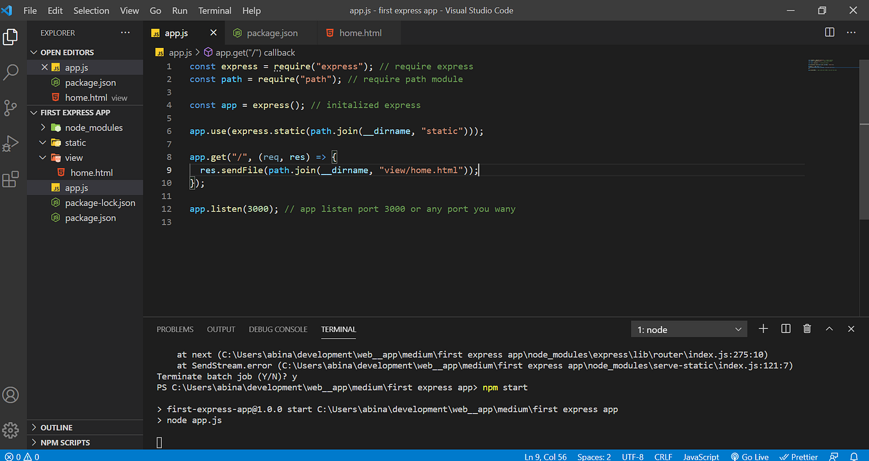The width and height of the screenshot is (869, 461).
Task: Open the Terminal menu
Action: (214, 10)
